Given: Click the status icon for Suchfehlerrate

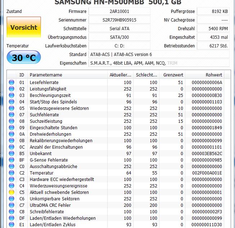Looking at the screenshot, I should (12, 115).
